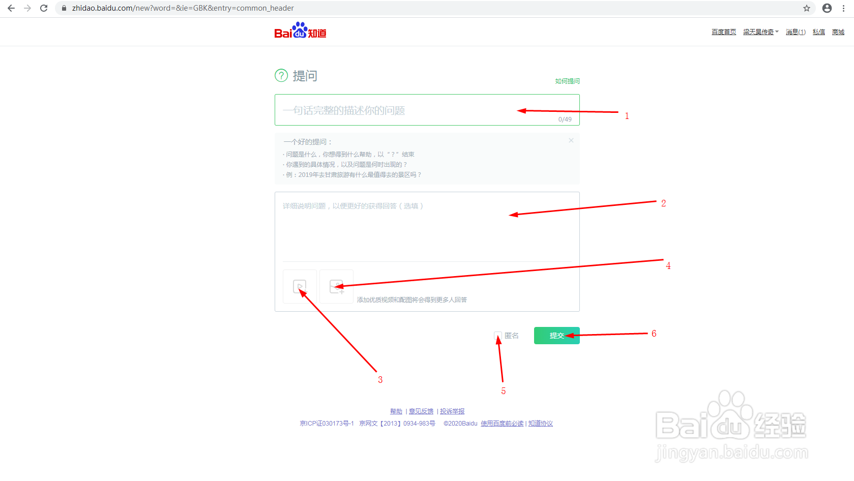
Task: Click the add image icon
Action: point(336,287)
